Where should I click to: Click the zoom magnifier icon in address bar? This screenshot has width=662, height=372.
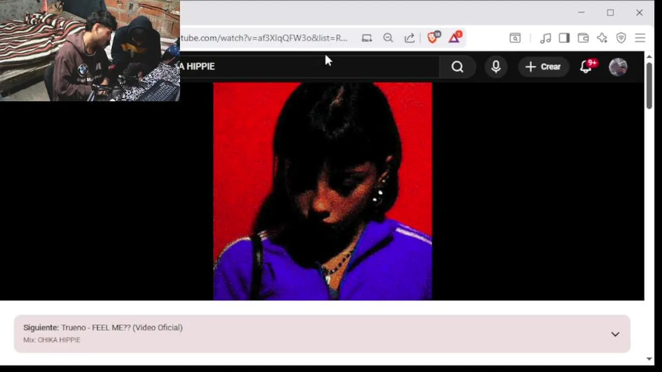click(388, 38)
